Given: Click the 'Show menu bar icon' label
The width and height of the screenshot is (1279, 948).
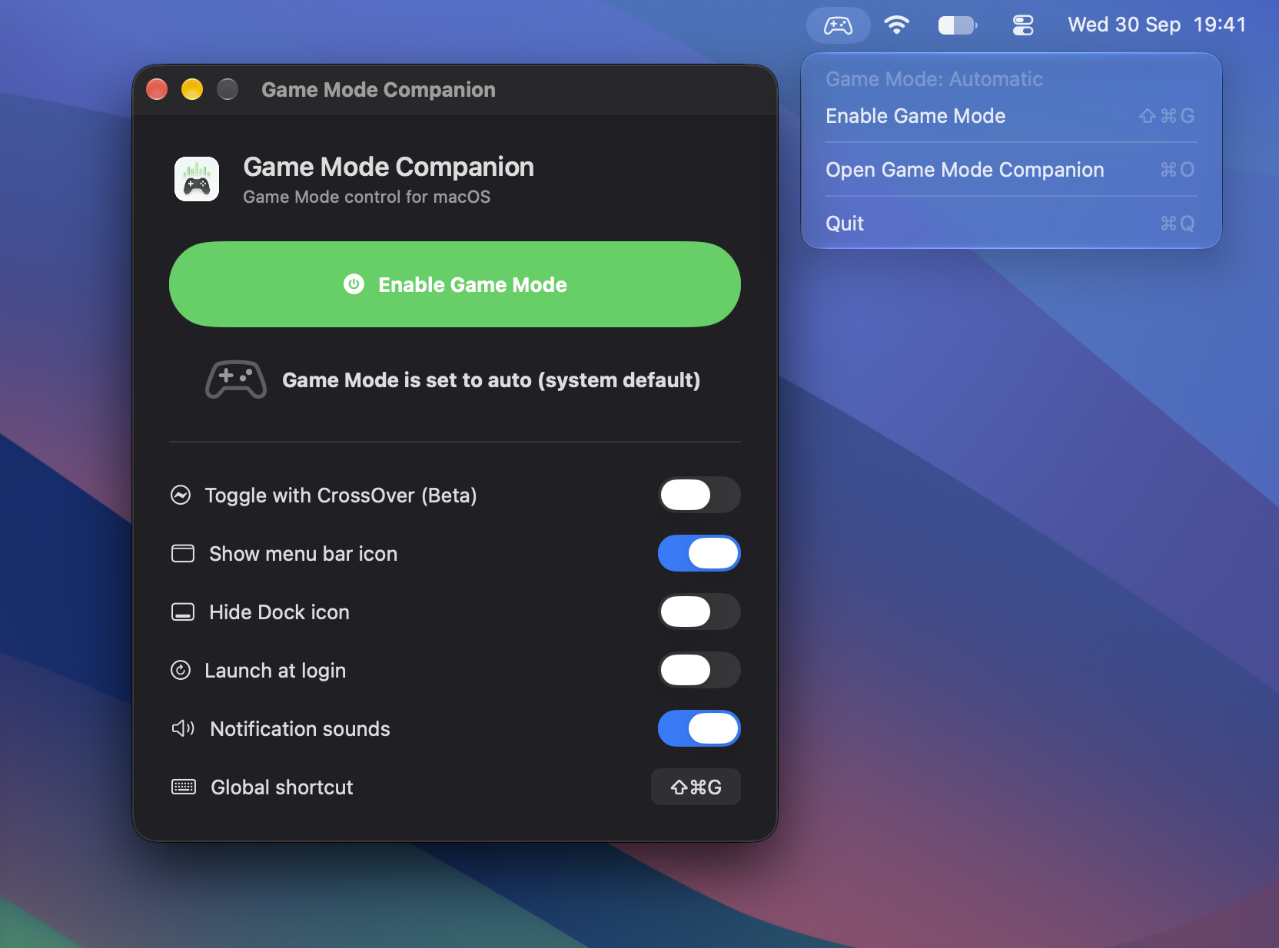Looking at the screenshot, I should 303,554.
